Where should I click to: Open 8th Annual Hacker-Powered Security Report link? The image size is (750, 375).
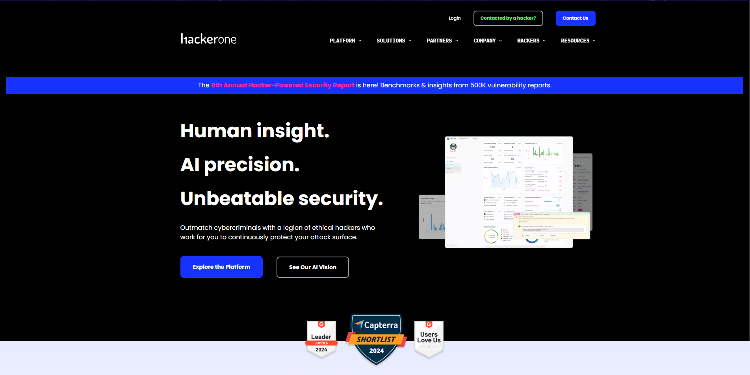pyautogui.click(x=283, y=85)
